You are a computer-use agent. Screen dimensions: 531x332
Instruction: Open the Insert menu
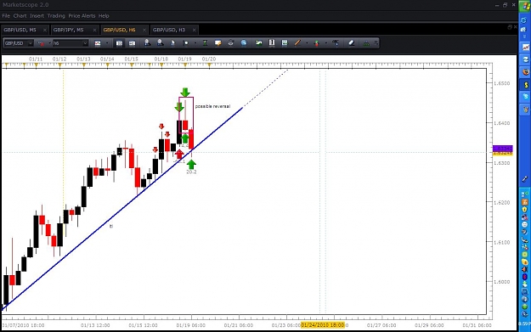click(37, 16)
